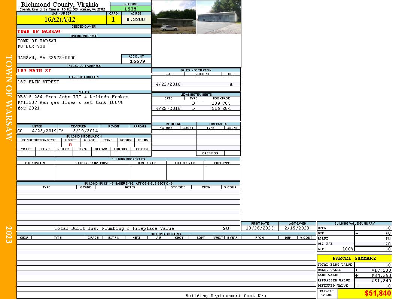Viewport: 393px width, 299px height.
Task: Click the sales code A
Action: click(231, 84)
